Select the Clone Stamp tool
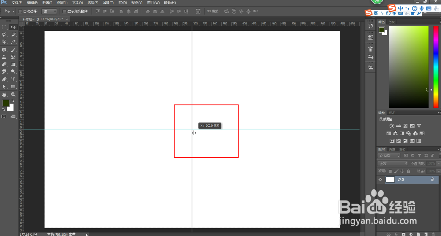 pos(4,57)
